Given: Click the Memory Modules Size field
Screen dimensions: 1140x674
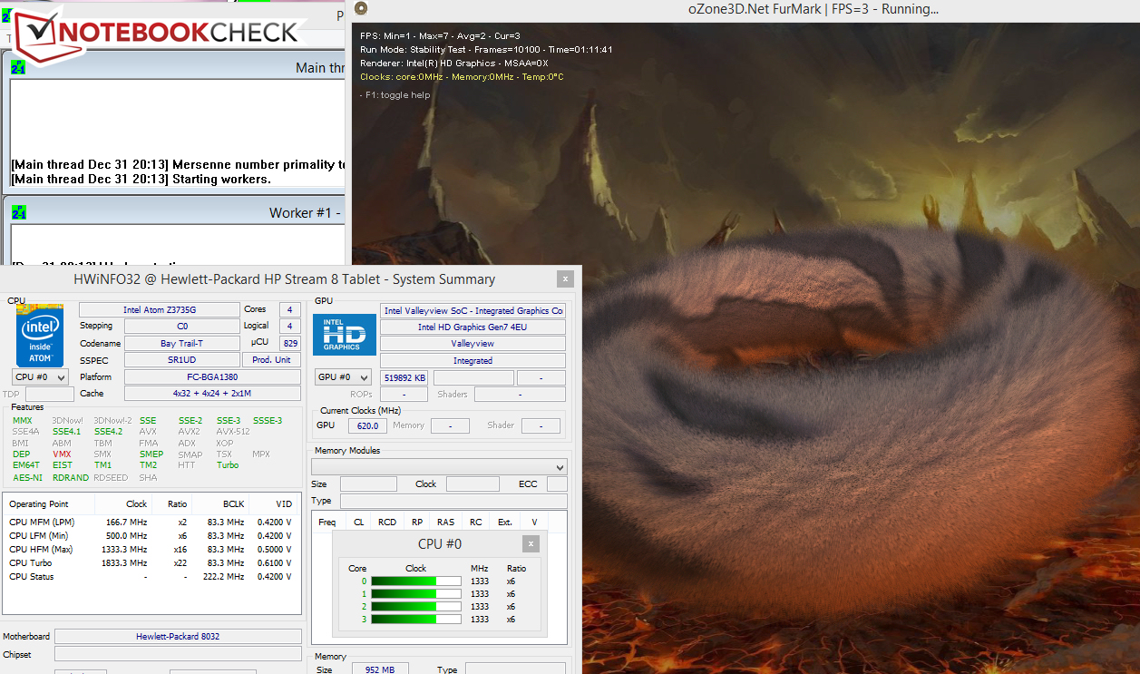Looking at the screenshot, I should tap(367, 484).
